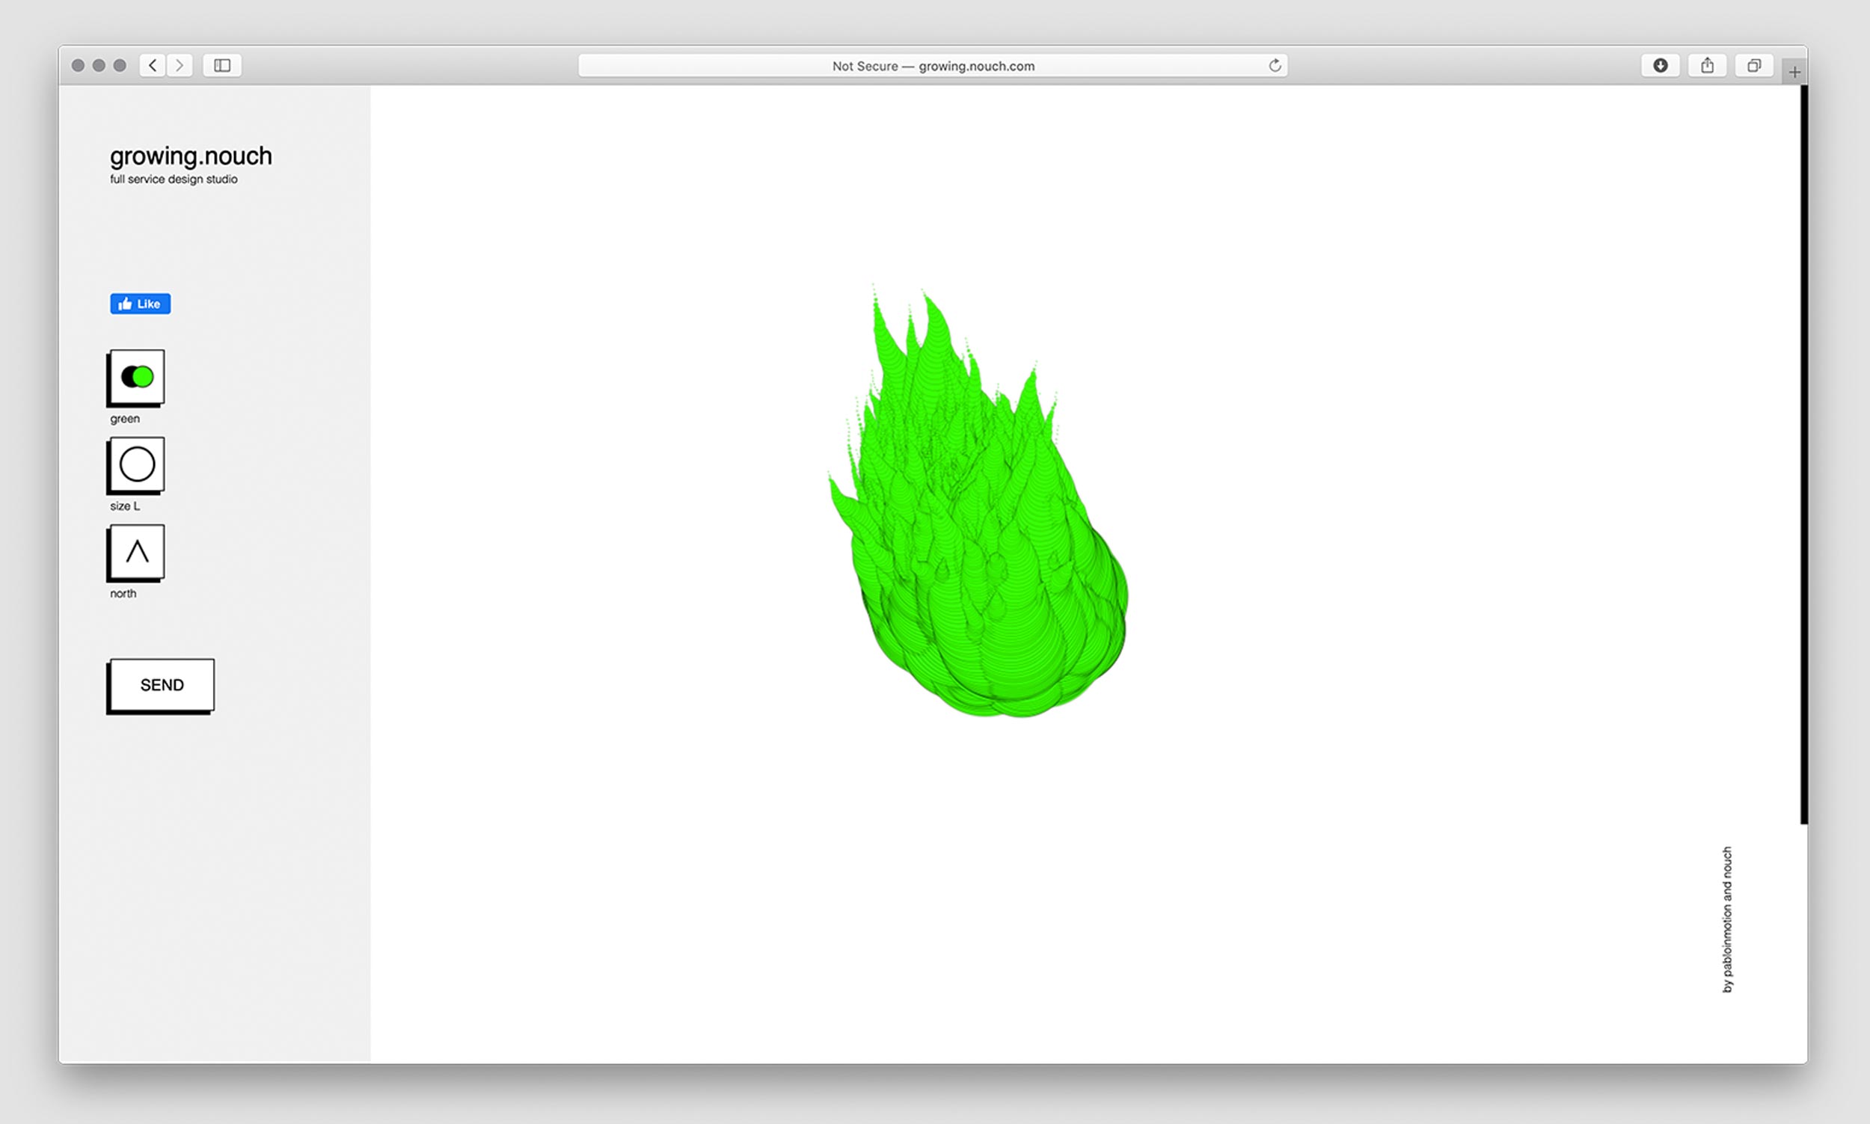Focus the address bar showing growing.nouch.com
This screenshot has height=1124, width=1870.
tap(932, 65)
